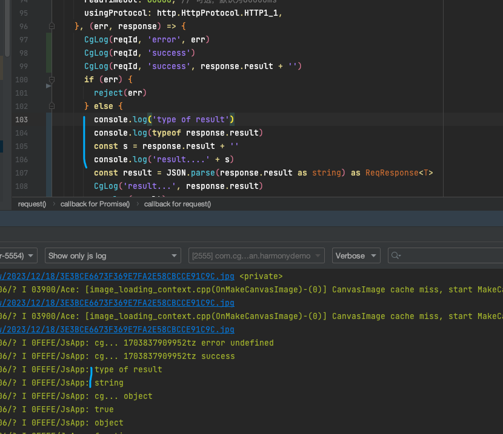Click CgLog(reqId, 'error', err) on line 97
This screenshot has height=434, width=503.
click(x=147, y=40)
